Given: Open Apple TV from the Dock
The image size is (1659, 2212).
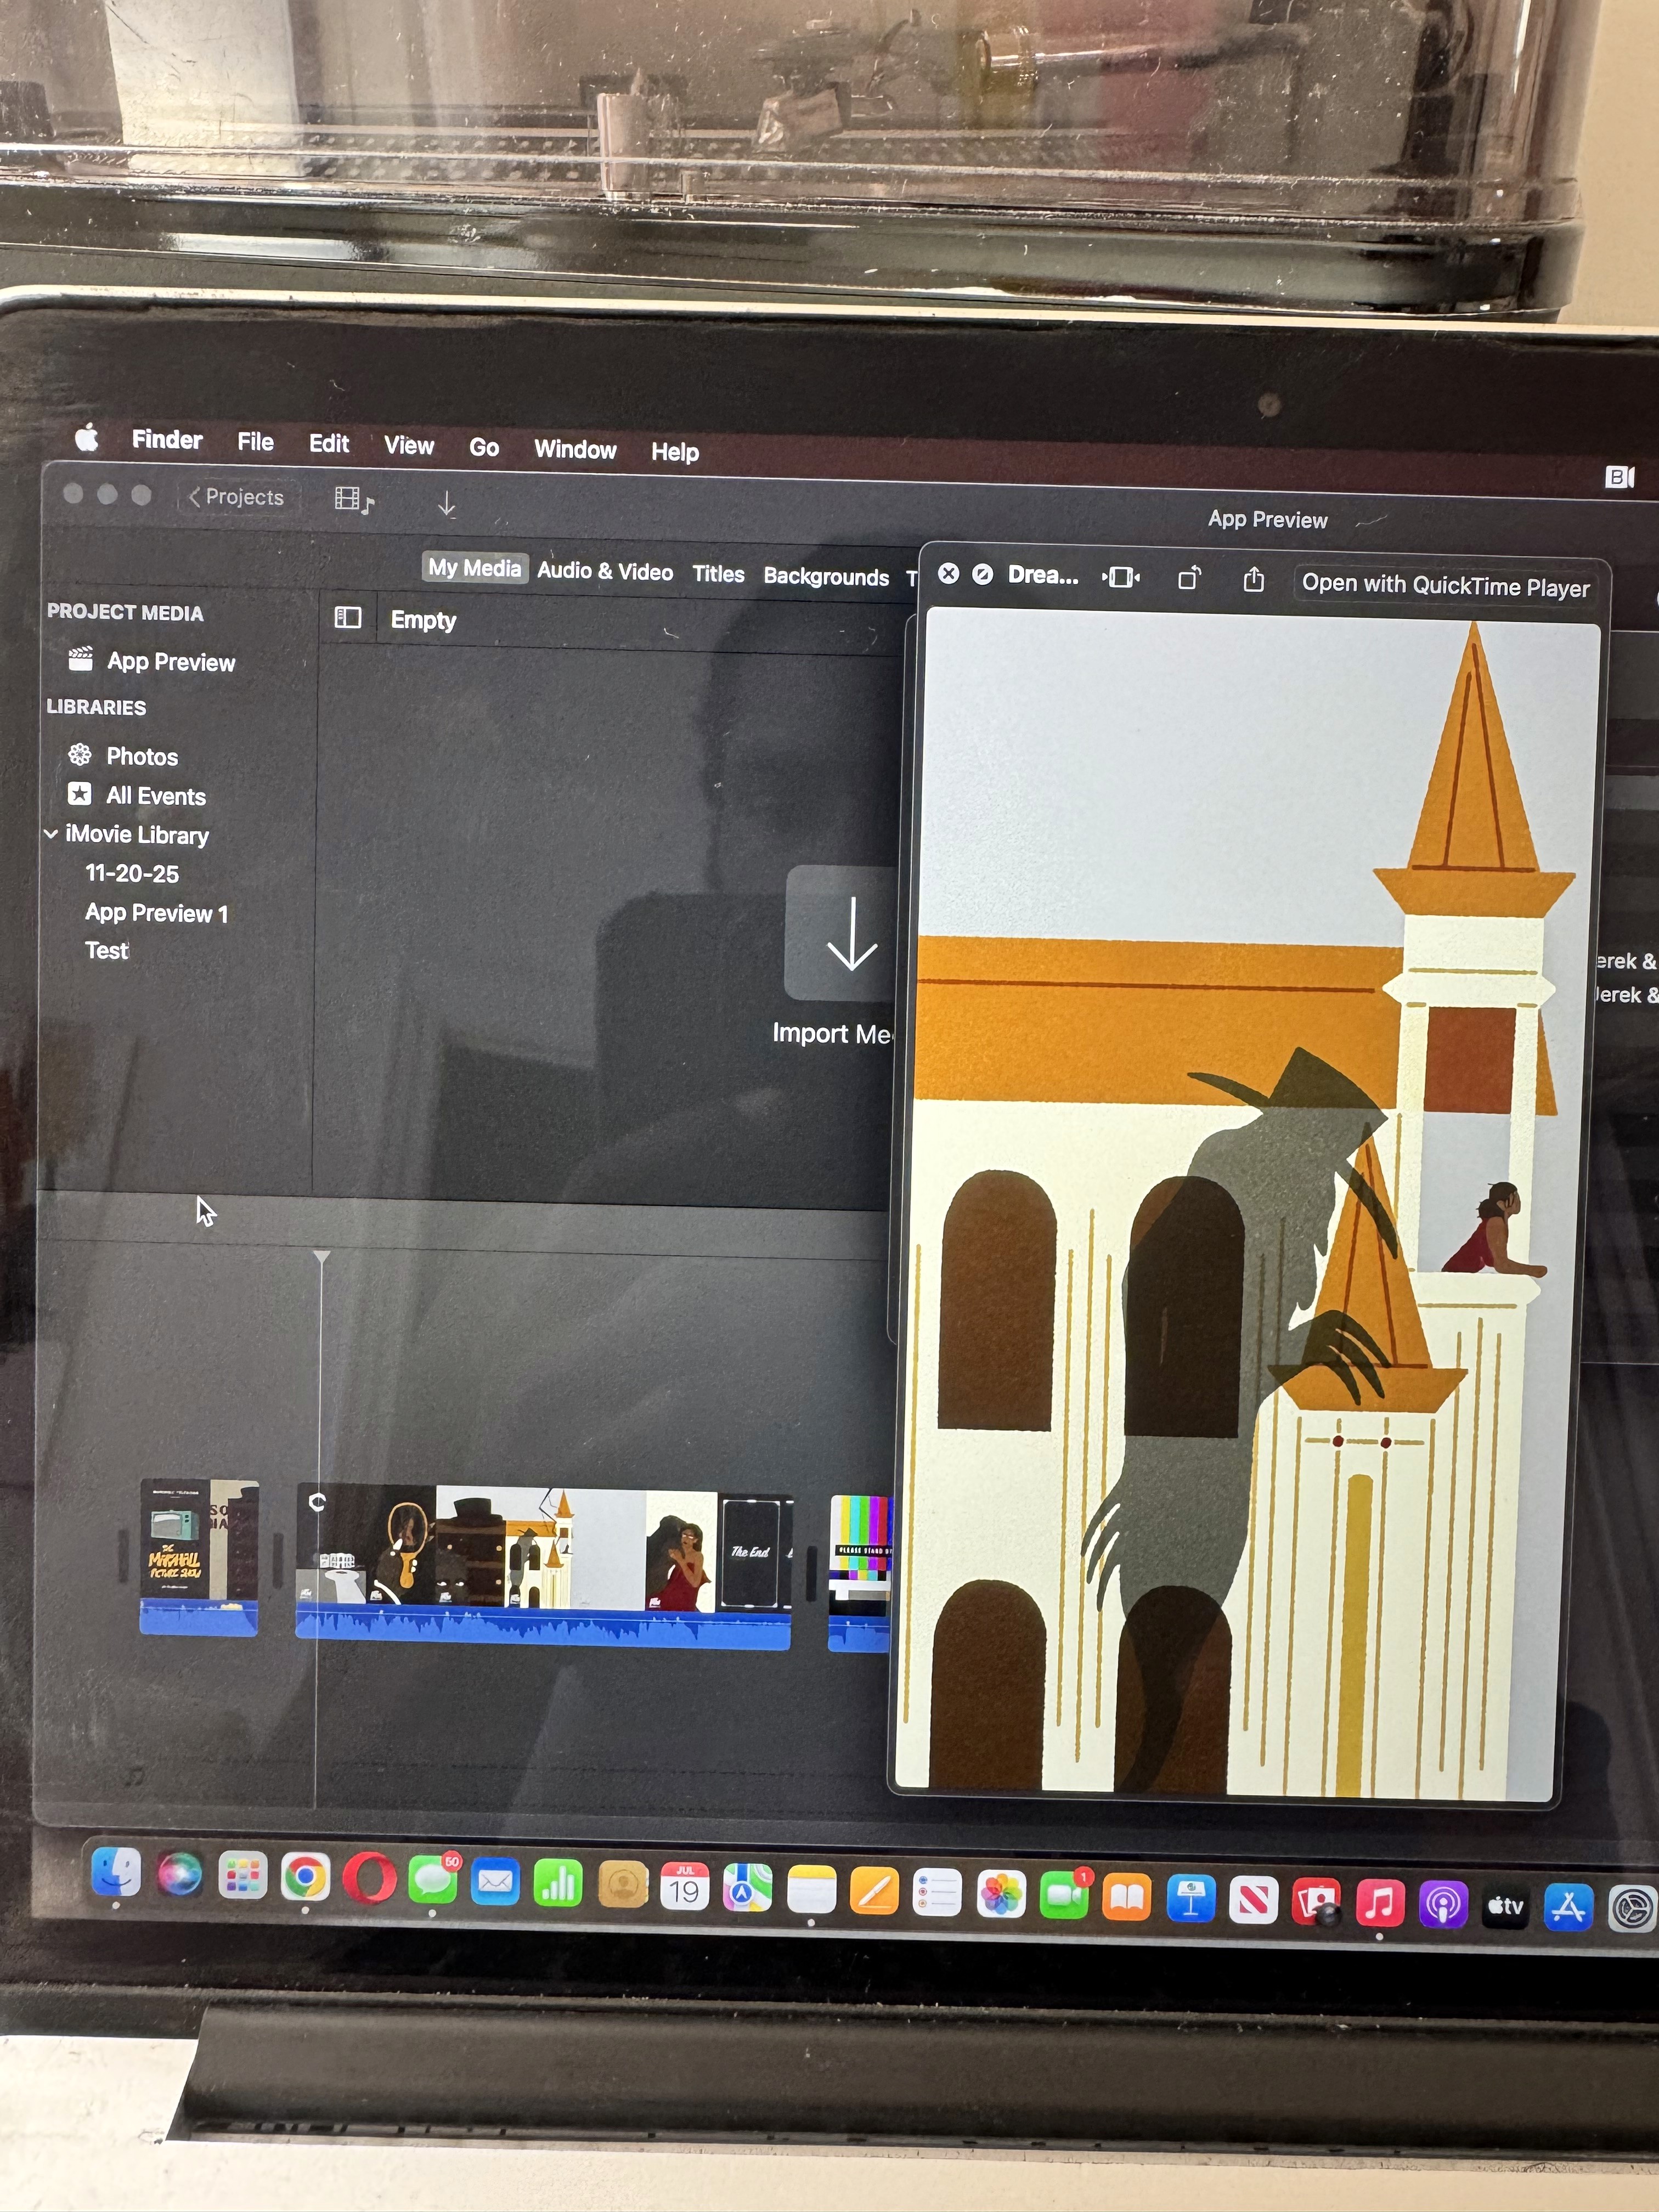Looking at the screenshot, I should tap(1505, 1907).
